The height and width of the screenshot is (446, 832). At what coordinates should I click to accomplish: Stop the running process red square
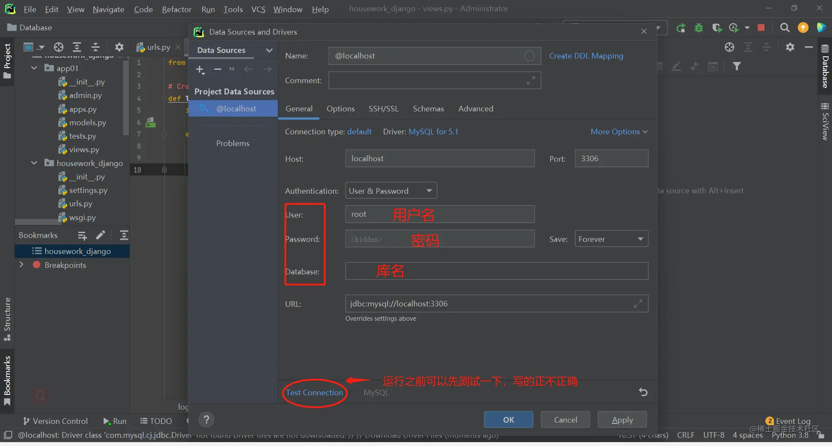(761, 28)
